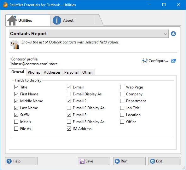
Task: Enable E-mail 3 Display As
Action: point(69,122)
